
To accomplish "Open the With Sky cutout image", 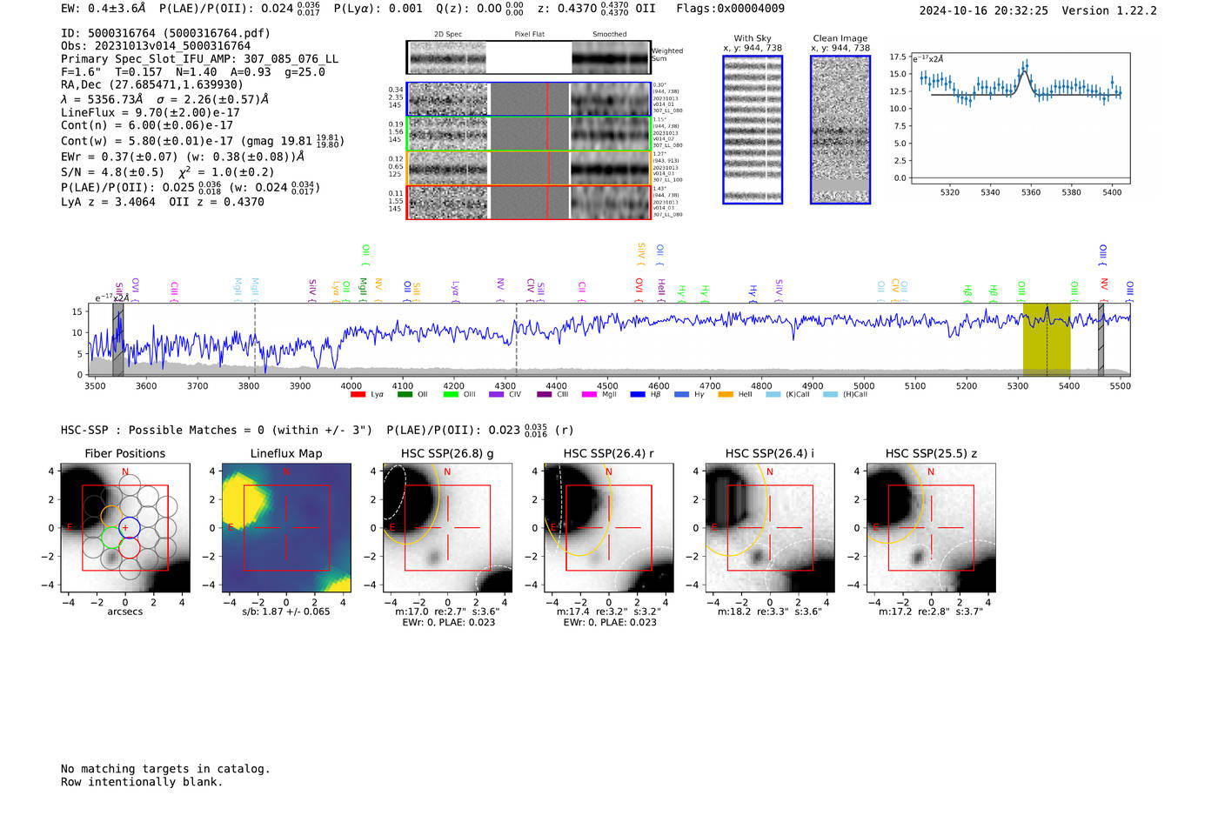I will pos(753,130).
